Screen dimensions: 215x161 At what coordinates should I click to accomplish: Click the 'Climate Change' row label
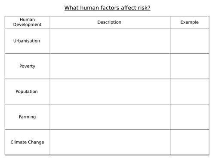tap(28, 142)
